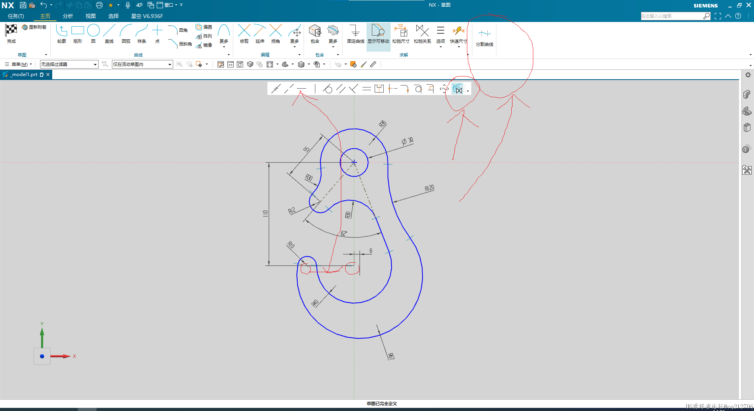The height and width of the screenshot is (411, 754).
Task: Click the Undo arrow in title bar
Action: pyautogui.click(x=44, y=5)
